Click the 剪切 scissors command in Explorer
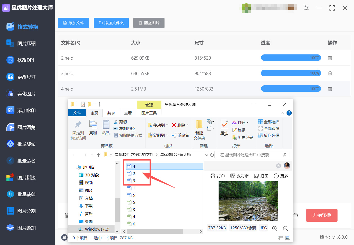Image resolution: width=354 pixels, height=245 pixels. pyautogui.click(x=120, y=122)
